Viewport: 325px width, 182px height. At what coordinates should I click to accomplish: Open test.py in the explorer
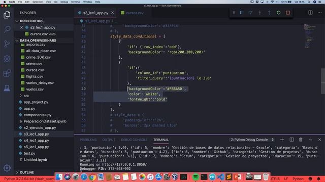[x=29, y=153]
